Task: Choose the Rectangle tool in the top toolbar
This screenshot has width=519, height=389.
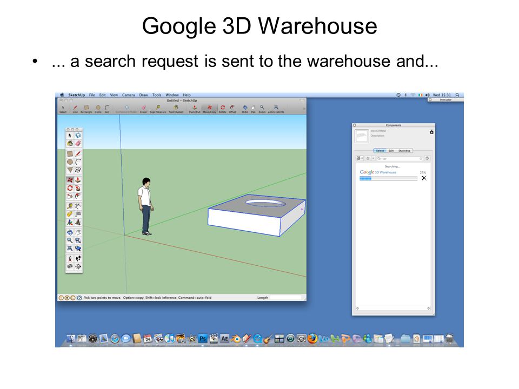Action: coord(86,108)
